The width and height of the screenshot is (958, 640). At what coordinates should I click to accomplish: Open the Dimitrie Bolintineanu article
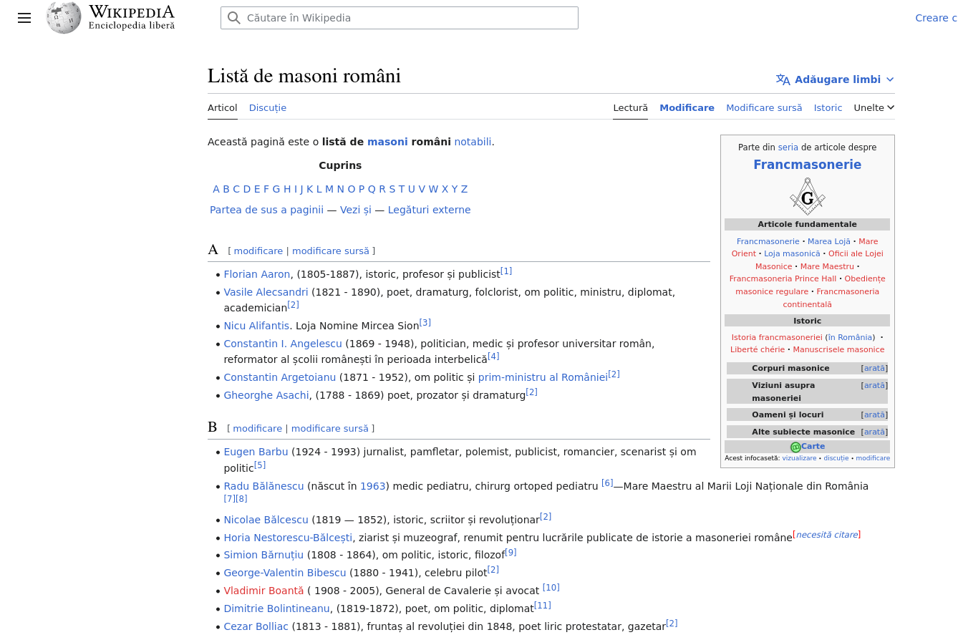pos(276,609)
